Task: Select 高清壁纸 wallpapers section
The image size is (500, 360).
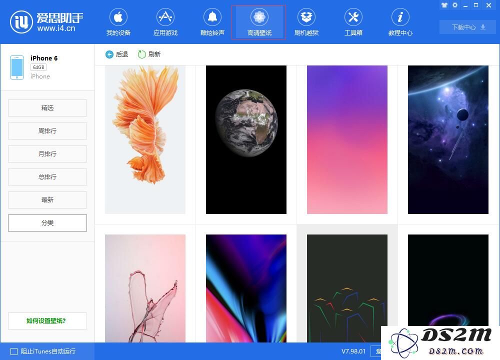Action: (258, 22)
